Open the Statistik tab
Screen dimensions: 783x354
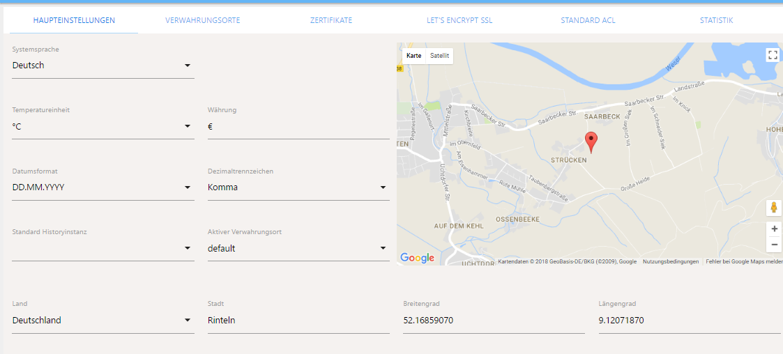716,20
